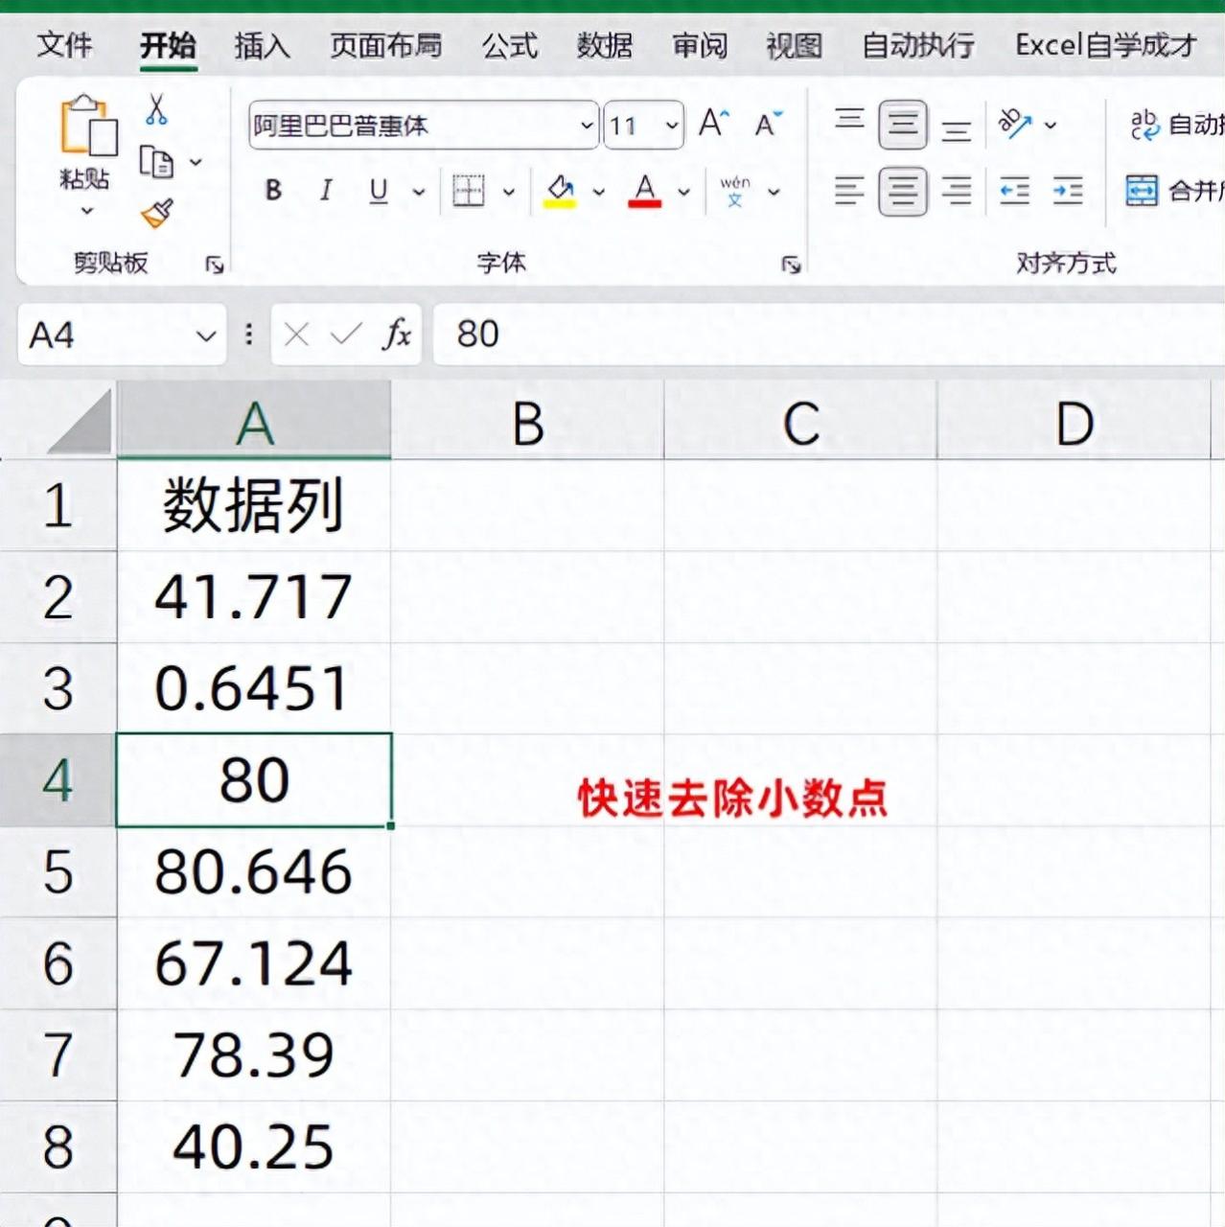Expand the copy options arrow
Viewport: 1225px width, 1227px height.
coord(196,162)
